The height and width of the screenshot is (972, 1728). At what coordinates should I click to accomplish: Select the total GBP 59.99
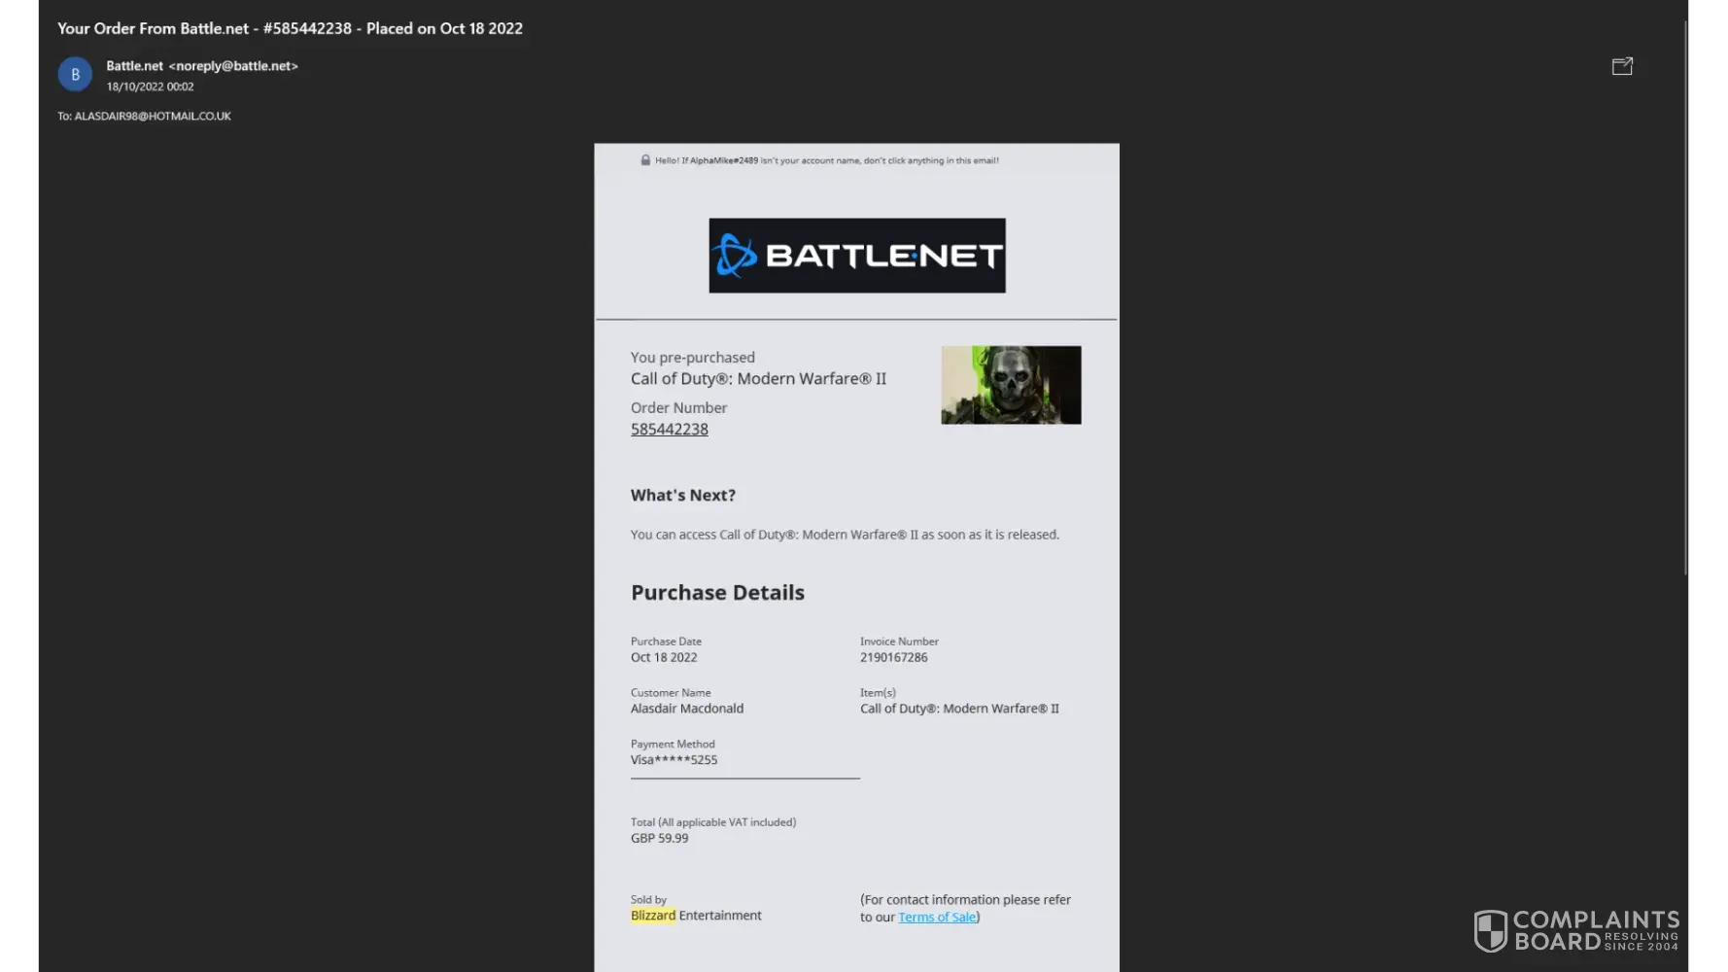click(x=660, y=838)
